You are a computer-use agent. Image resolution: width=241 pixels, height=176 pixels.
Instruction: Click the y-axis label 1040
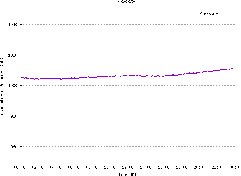tap(13, 25)
